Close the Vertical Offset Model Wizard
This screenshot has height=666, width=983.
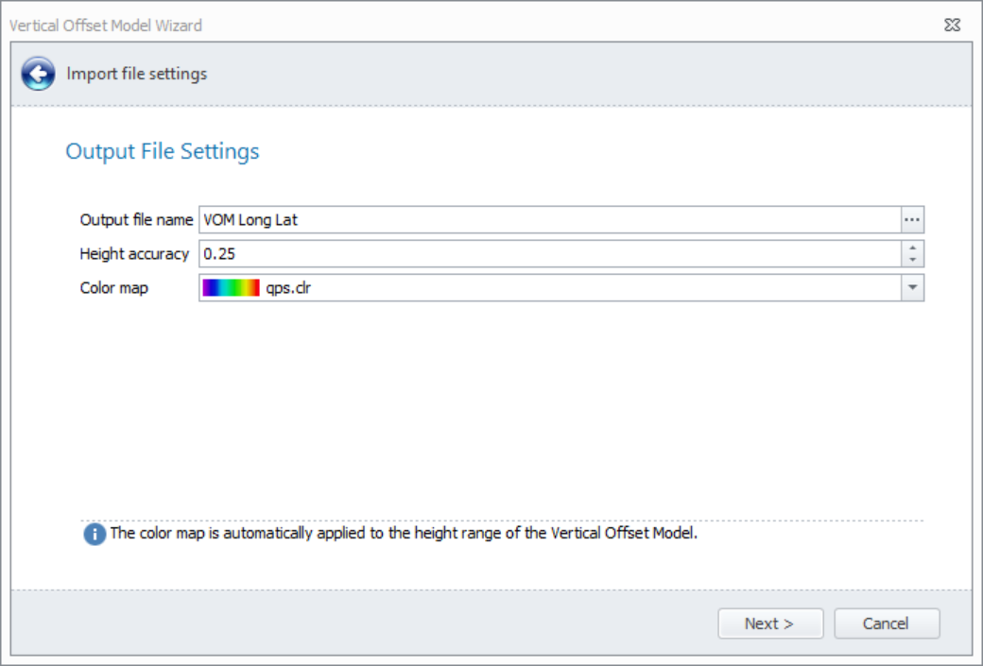tap(952, 26)
